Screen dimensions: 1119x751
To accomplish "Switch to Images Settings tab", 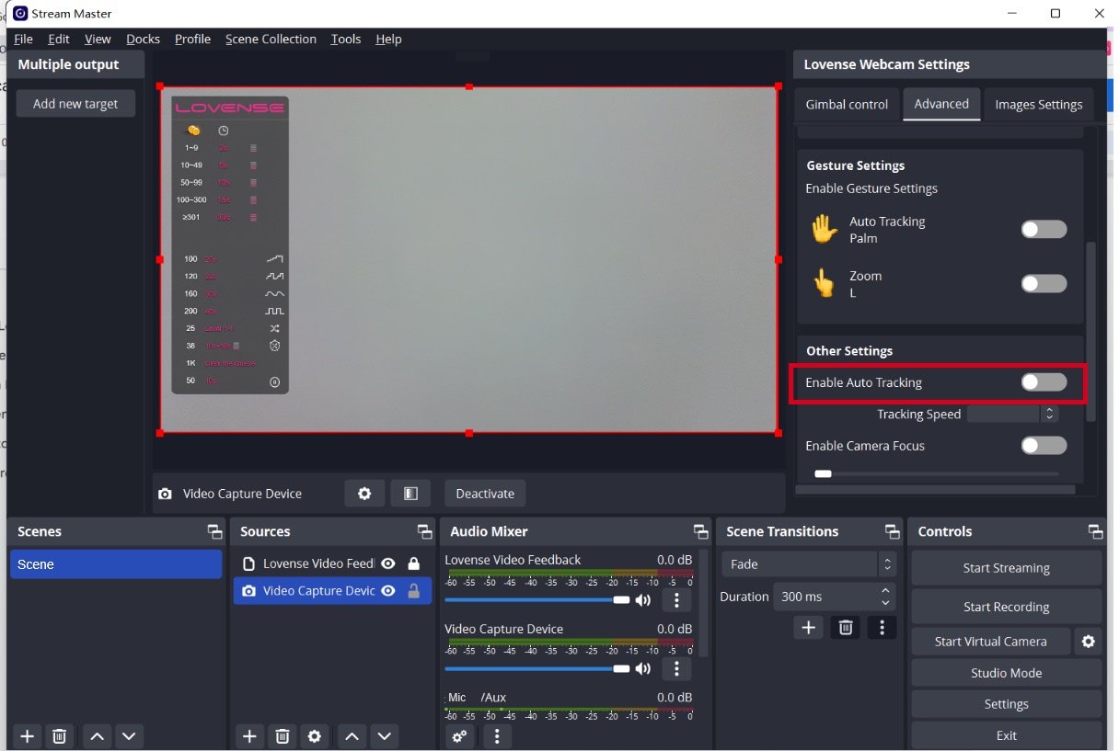I will click(1039, 104).
